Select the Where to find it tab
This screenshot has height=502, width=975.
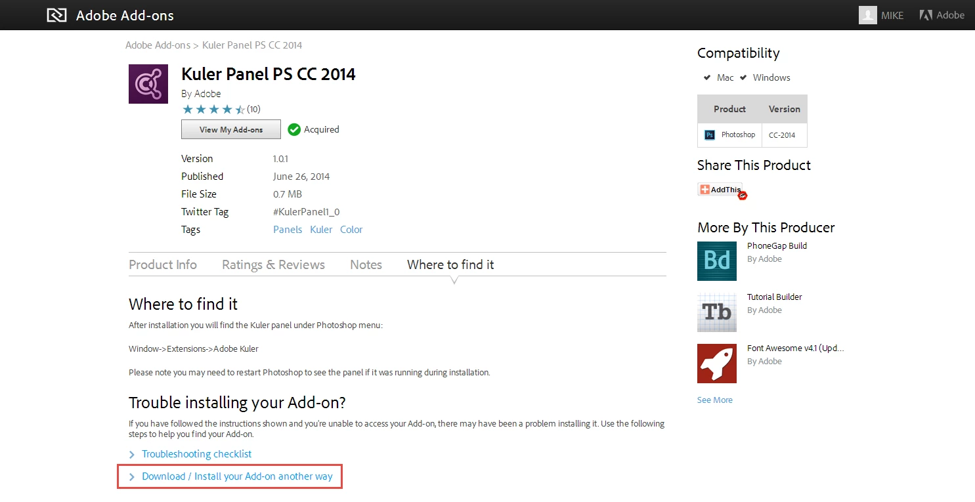pos(450,264)
